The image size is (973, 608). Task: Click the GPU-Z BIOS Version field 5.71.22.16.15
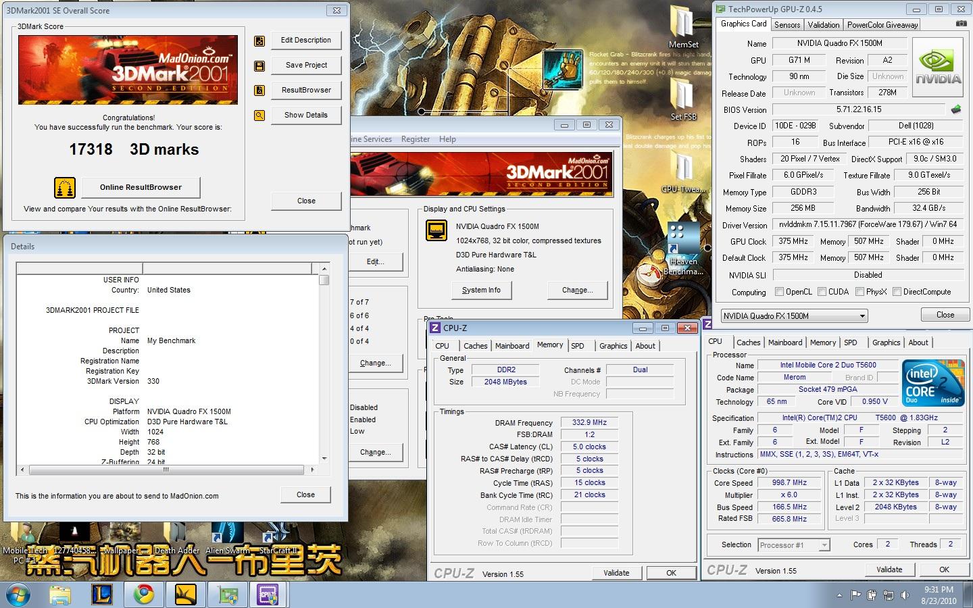tap(858, 109)
